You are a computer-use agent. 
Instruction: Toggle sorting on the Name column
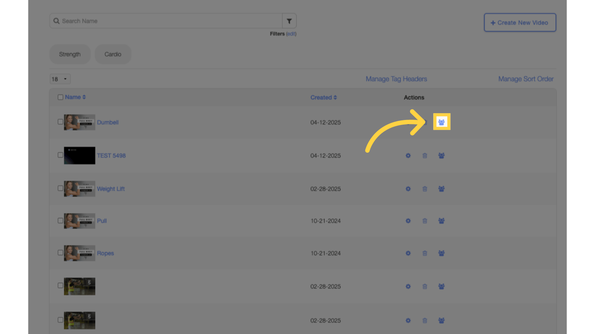point(73,97)
